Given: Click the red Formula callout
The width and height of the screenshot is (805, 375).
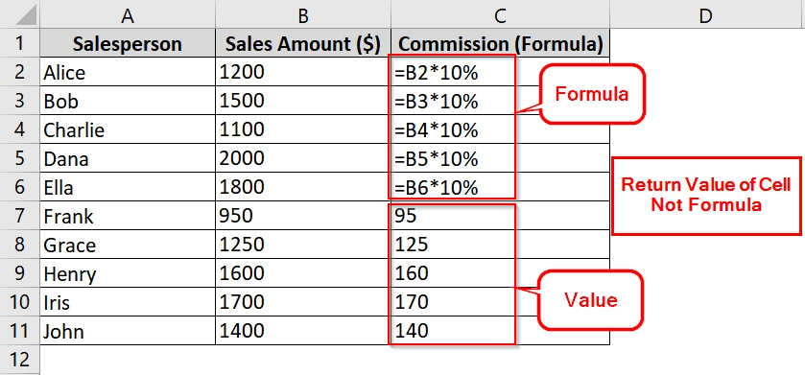Looking at the screenshot, I should (591, 94).
